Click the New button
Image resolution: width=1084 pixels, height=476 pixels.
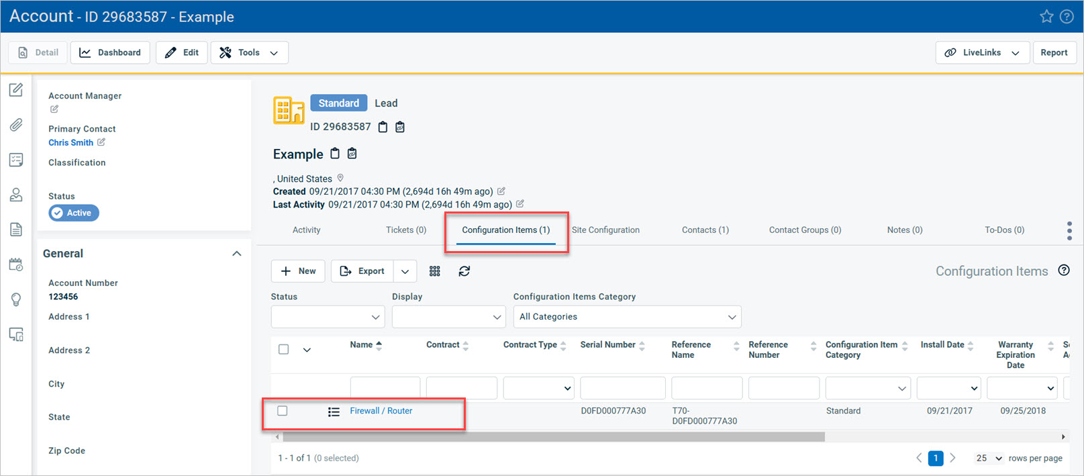point(298,271)
